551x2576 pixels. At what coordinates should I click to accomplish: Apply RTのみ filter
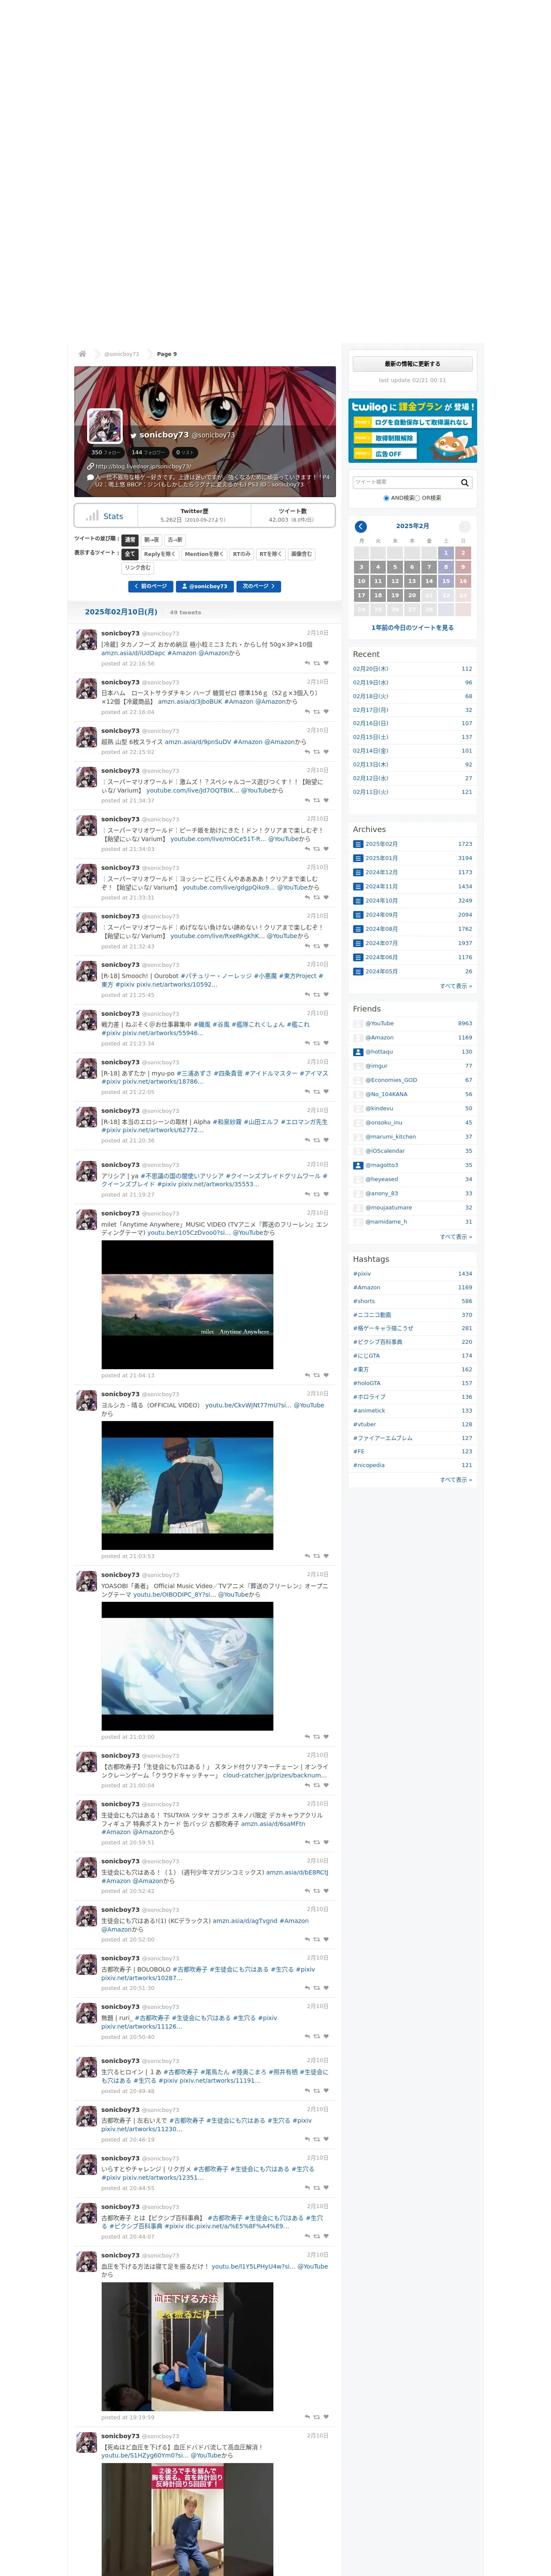[242, 554]
